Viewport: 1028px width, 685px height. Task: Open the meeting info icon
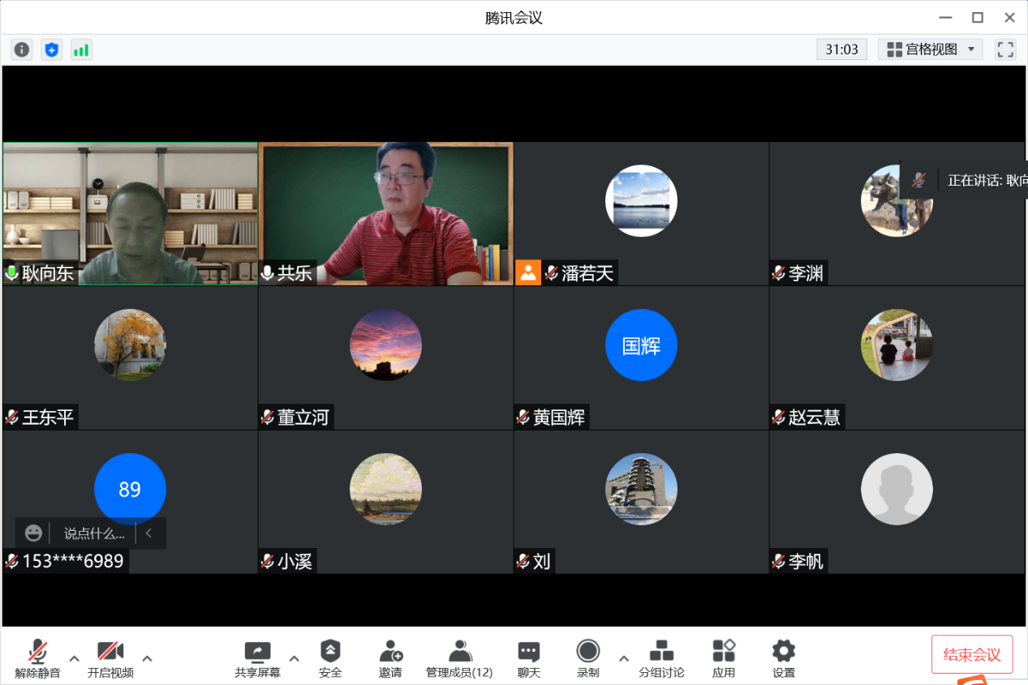22,49
